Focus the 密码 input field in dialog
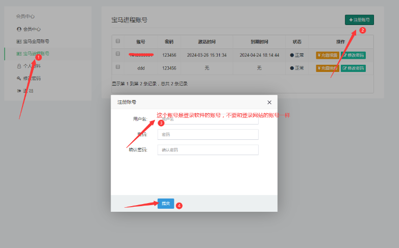The width and height of the screenshot is (399, 248). pyautogui.click(x=208, y=134)
